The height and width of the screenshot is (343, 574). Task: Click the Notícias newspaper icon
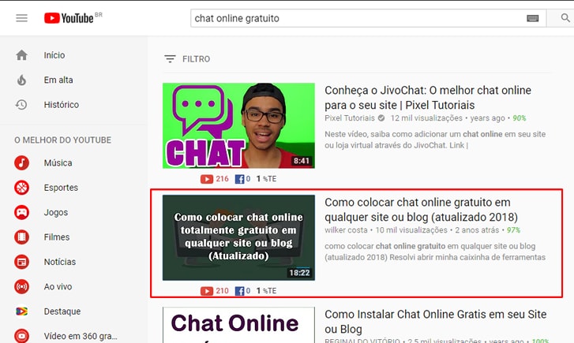coord(21,262)
